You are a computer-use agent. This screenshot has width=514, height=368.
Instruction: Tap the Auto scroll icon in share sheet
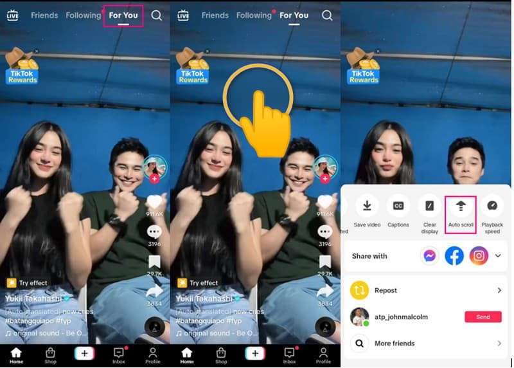pos(460,207)
